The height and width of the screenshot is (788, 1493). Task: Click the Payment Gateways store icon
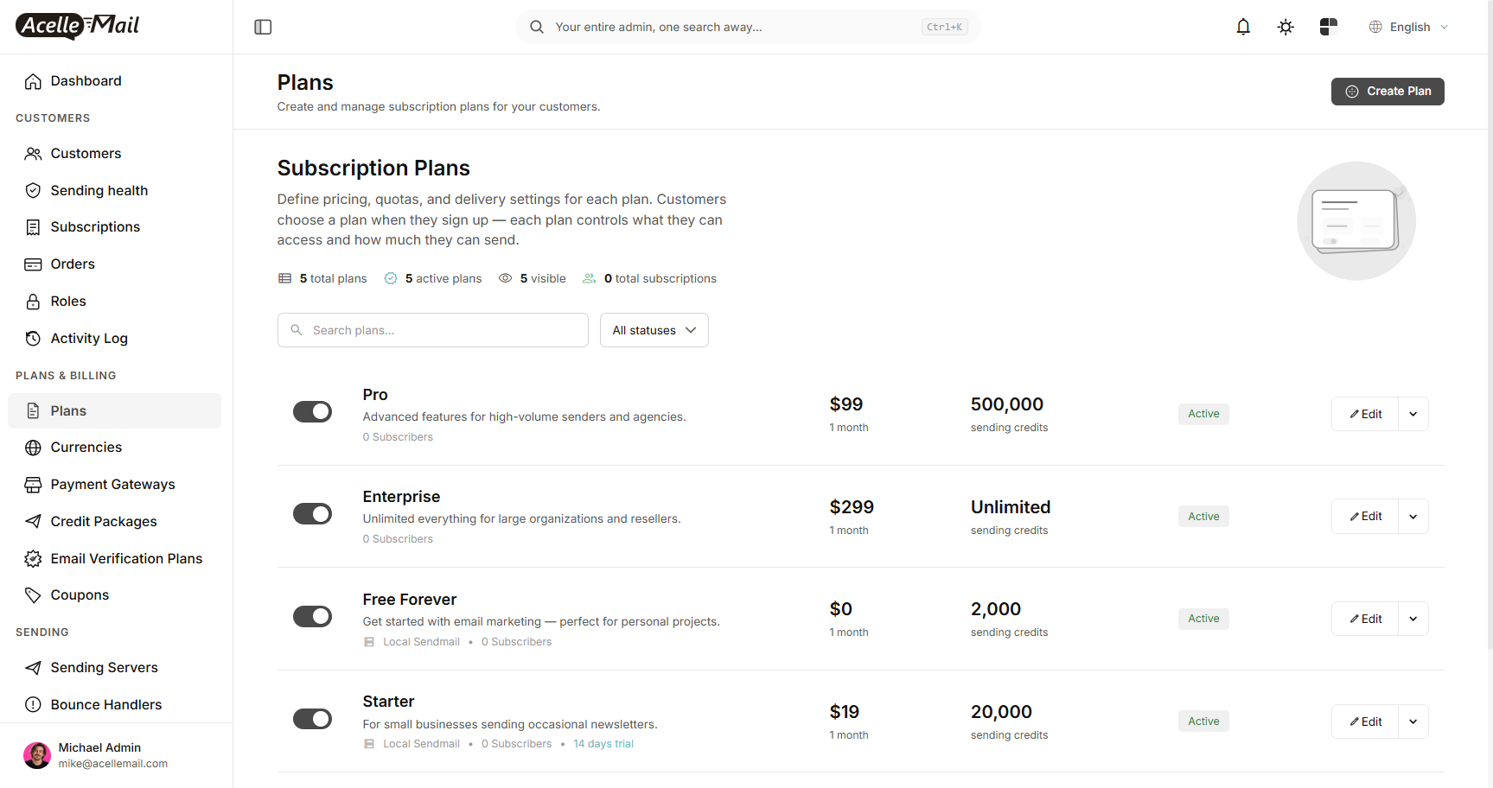pyautogui.click(x=33, y=485)
